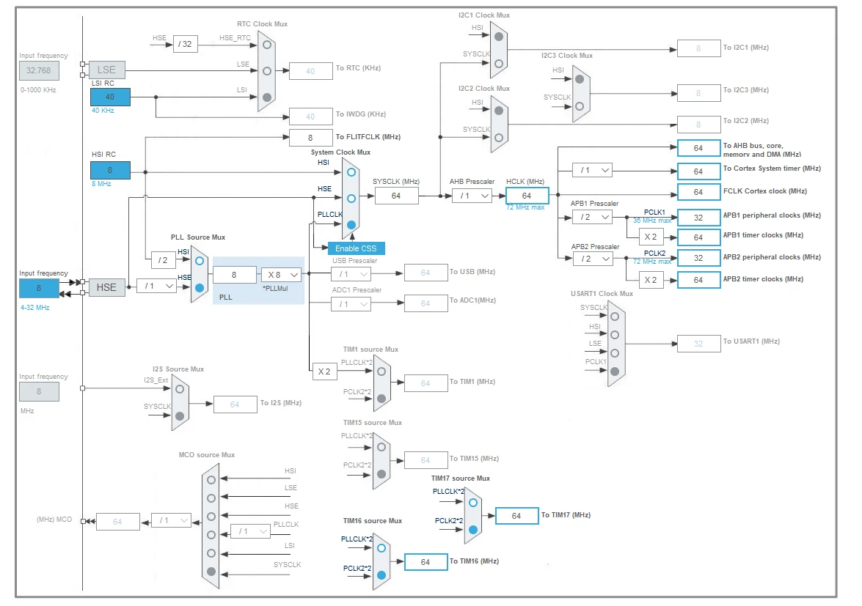Open the MCO PLLCLK /1 divider dropdown

[x=250, y=531]
